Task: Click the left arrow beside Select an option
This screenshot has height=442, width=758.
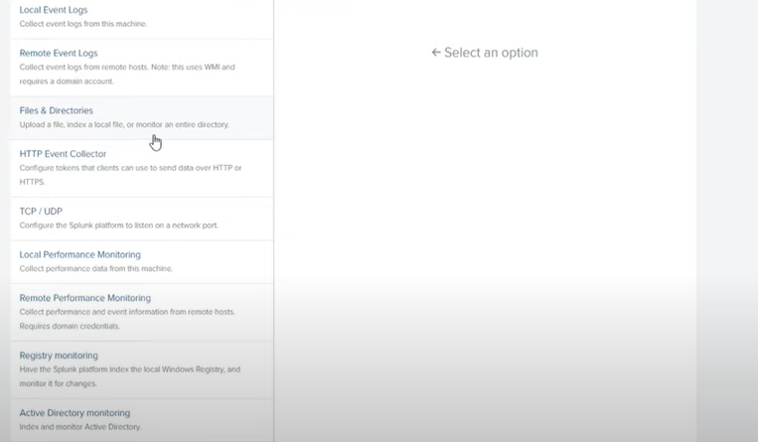Action: [x=436, y=53]
